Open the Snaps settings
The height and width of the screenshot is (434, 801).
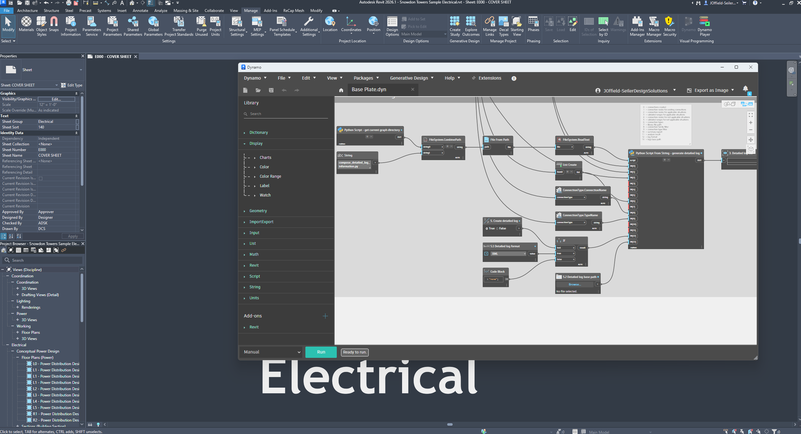coord(54,24)
